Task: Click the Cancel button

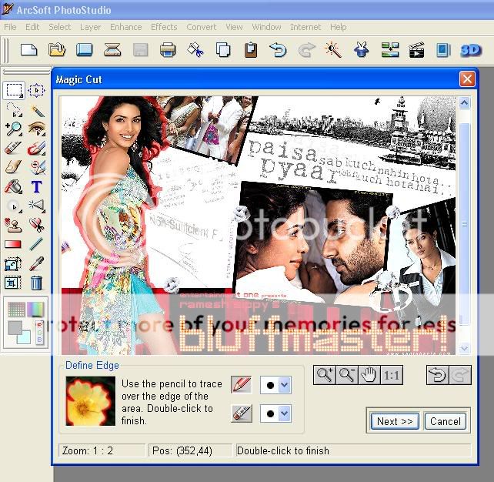Action: pos(445,421)
